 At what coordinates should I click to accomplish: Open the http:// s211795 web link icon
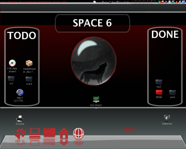pos(20,92)
